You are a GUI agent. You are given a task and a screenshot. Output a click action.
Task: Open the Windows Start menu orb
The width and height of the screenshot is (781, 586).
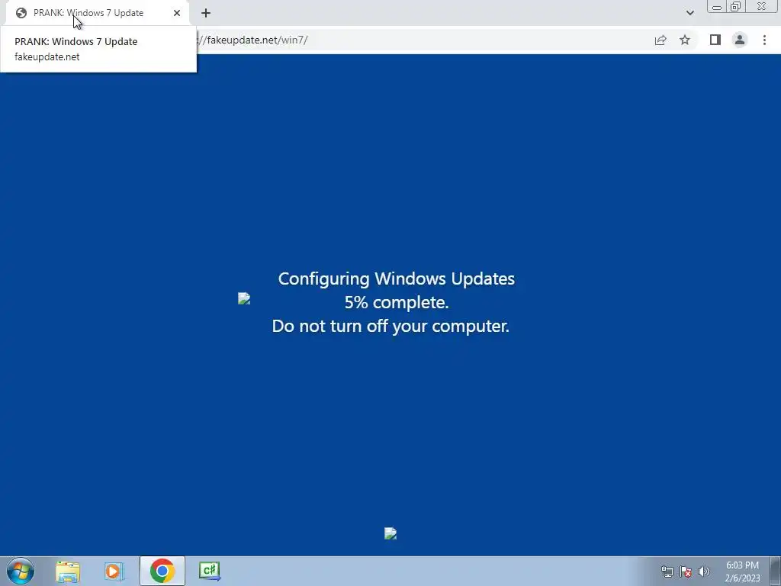pyautogui.click(x=21, y=571)
